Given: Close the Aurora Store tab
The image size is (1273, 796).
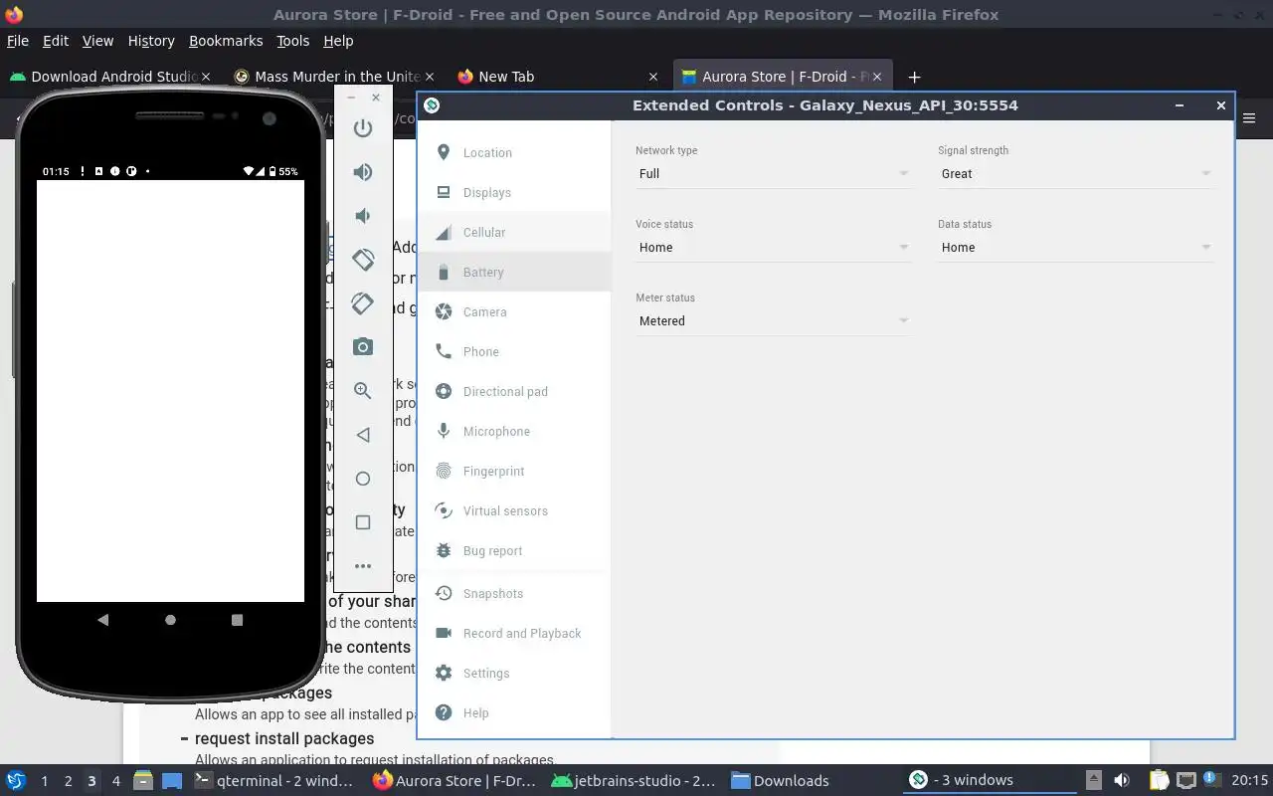Looking at the screenshot, I should click(876, 77).
